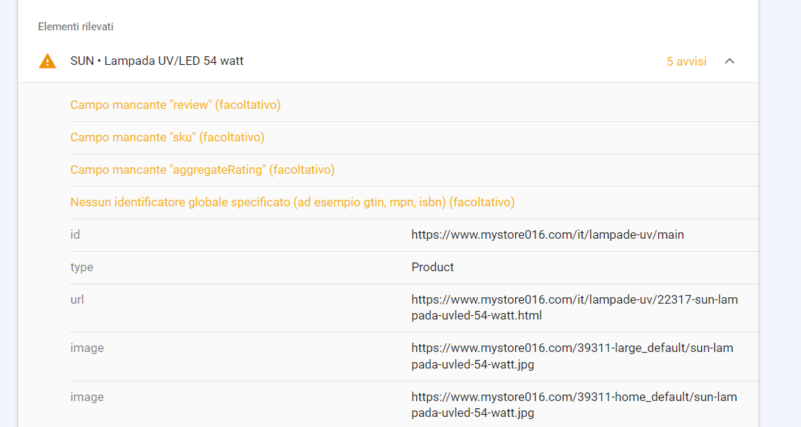Click the Product type value
Screen dimensions: 801x427
[x=432, y=267]
